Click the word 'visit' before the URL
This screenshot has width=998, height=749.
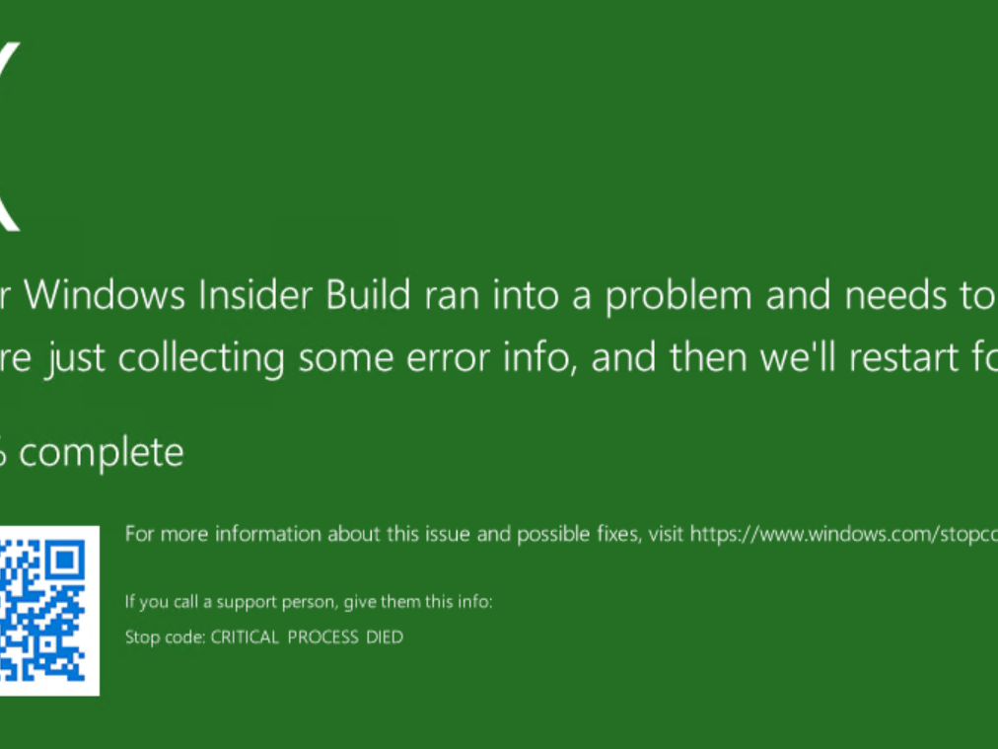[x=666, y=535]
